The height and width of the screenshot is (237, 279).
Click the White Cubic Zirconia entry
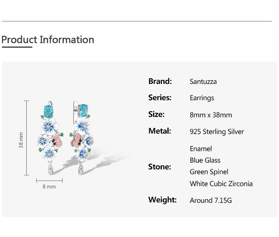221,184
